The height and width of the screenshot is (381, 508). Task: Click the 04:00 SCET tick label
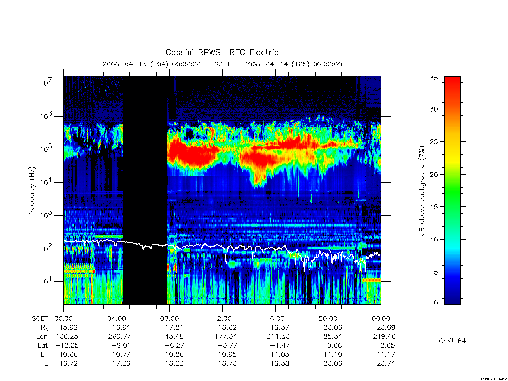click(117, 318)
